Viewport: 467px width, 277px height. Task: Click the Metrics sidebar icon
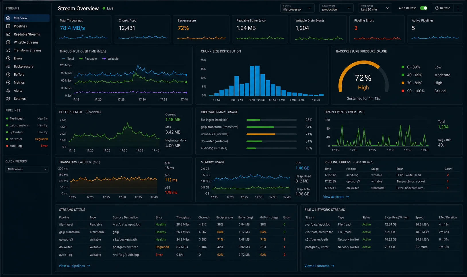coord(8,82)
